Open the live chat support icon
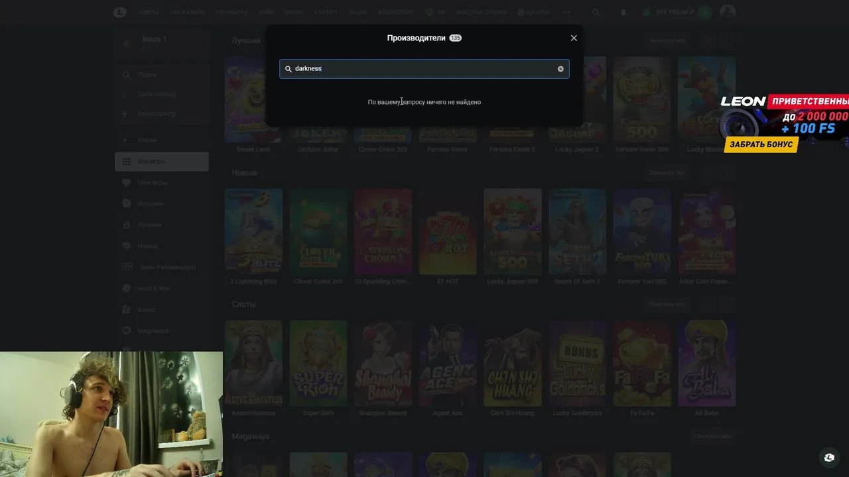This screenshot has width=849, height=477. (829, 457)
